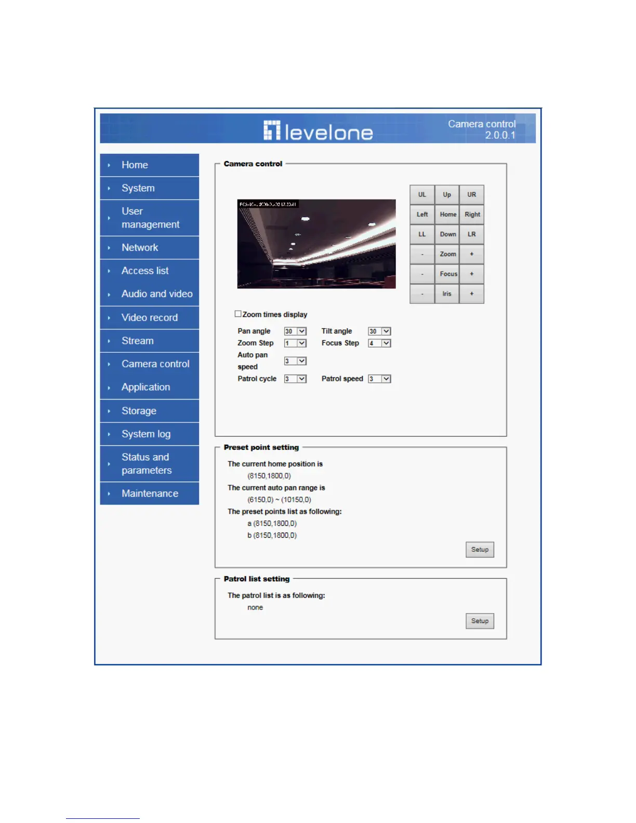Move camera with UR button

coord(472,195)
